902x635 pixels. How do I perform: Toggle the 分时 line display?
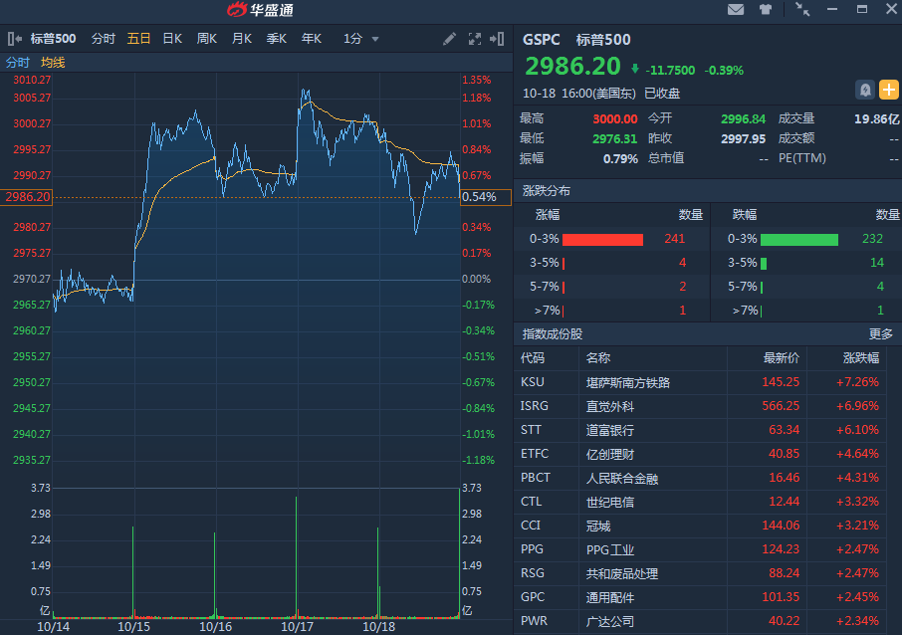(18, 63)
